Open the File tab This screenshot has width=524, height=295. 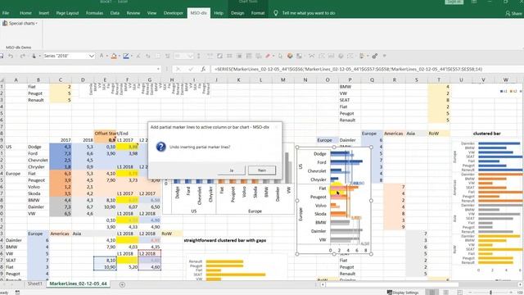coord(6,13)
